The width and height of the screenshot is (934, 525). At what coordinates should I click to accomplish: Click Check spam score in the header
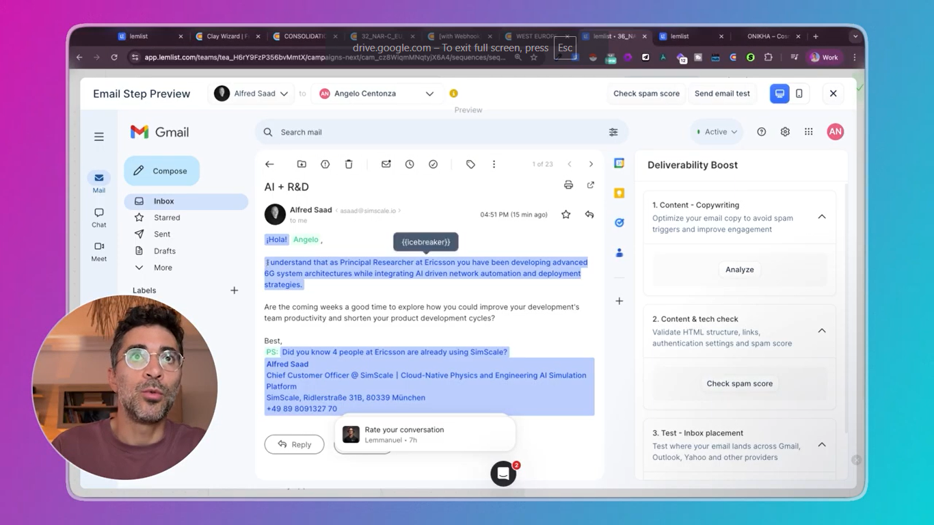tap(646, 94)
